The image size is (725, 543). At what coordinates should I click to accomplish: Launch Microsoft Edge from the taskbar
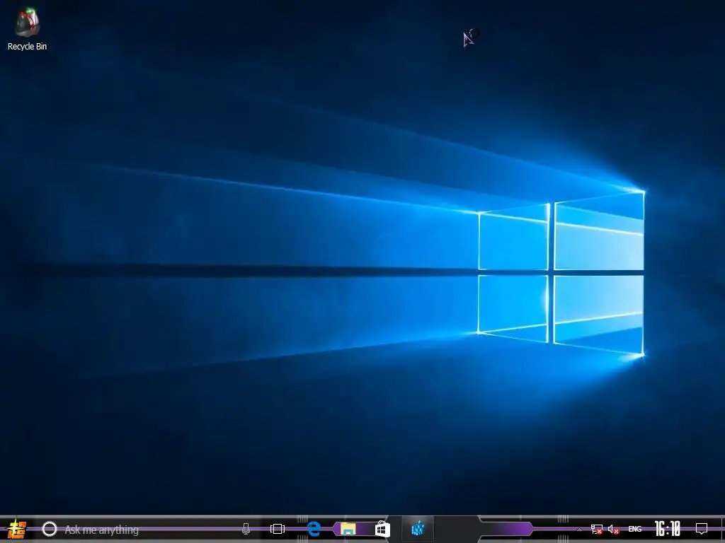pyautogui.click(x=314, y=529)
